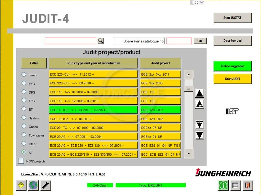Click the list scrollbar down arrow
This screenshot has height=195, width=261.
click(189, 154)
